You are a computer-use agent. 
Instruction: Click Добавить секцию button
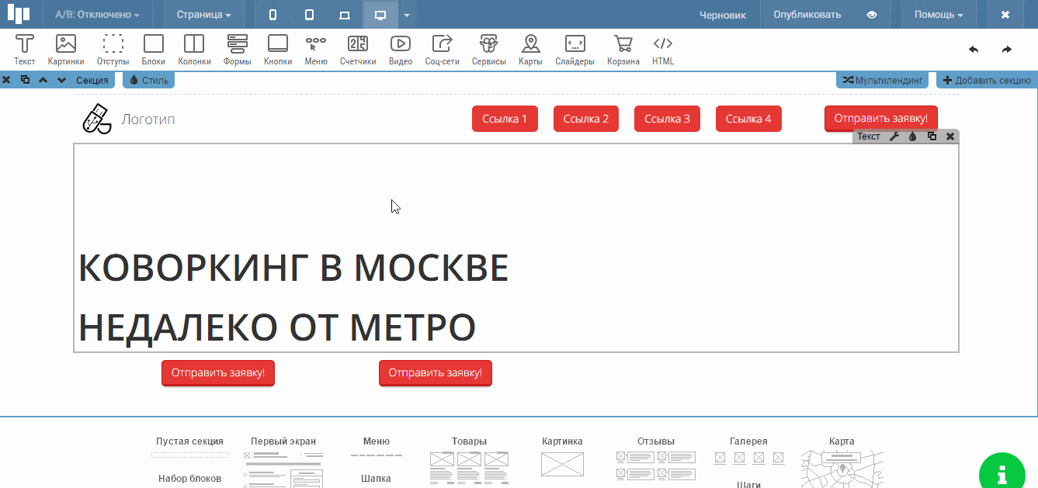coord(987,80)
